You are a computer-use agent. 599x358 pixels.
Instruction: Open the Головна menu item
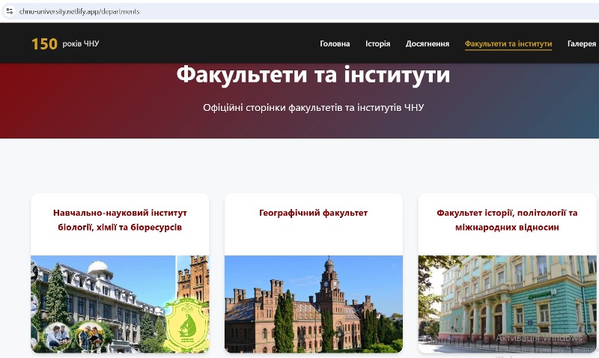pyautogui.click(x=335, y=44)
